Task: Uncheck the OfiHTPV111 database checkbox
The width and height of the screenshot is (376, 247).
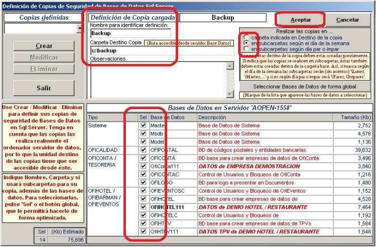Action: click(x=144, y=232)
